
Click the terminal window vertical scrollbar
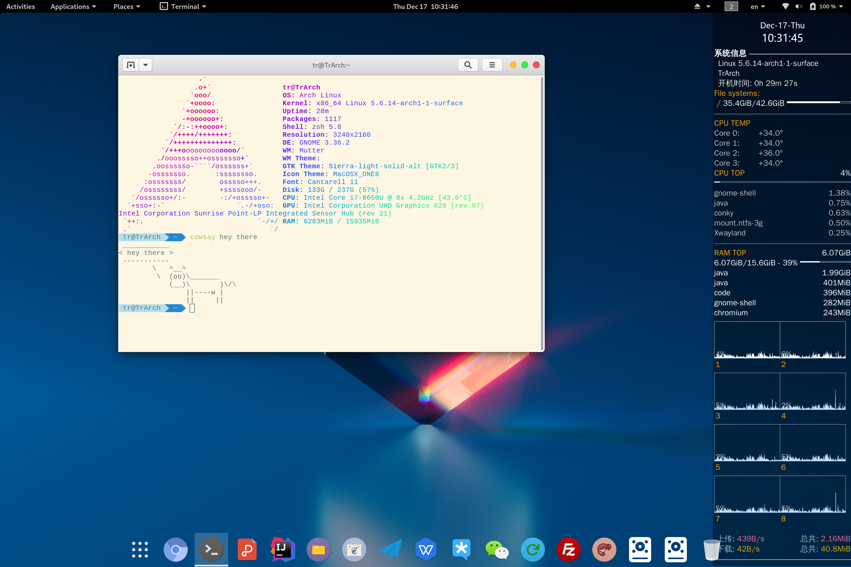(542, 213)
